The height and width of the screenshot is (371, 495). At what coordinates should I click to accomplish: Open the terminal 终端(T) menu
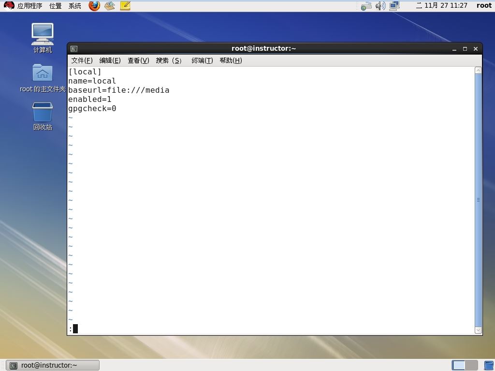coord(202,60)
